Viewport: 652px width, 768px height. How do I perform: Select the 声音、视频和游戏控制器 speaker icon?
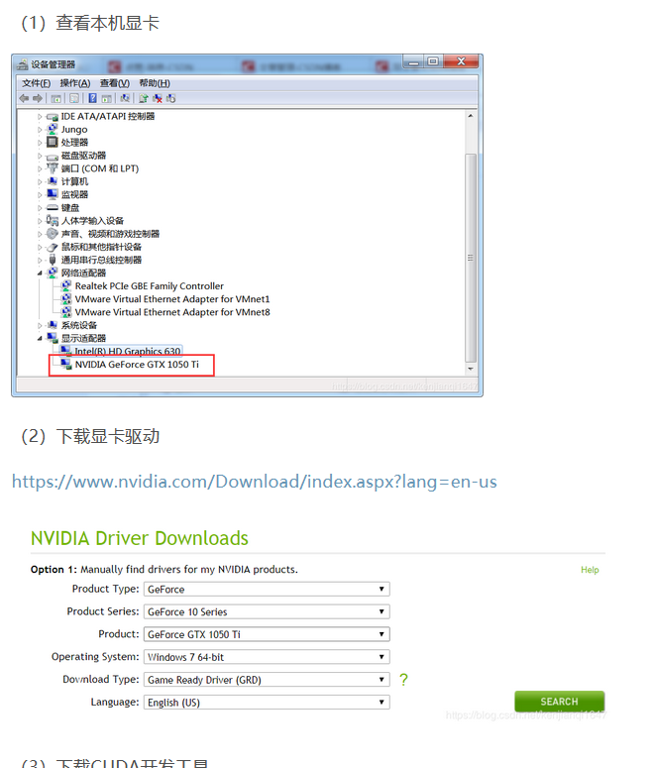click(53, 233)
